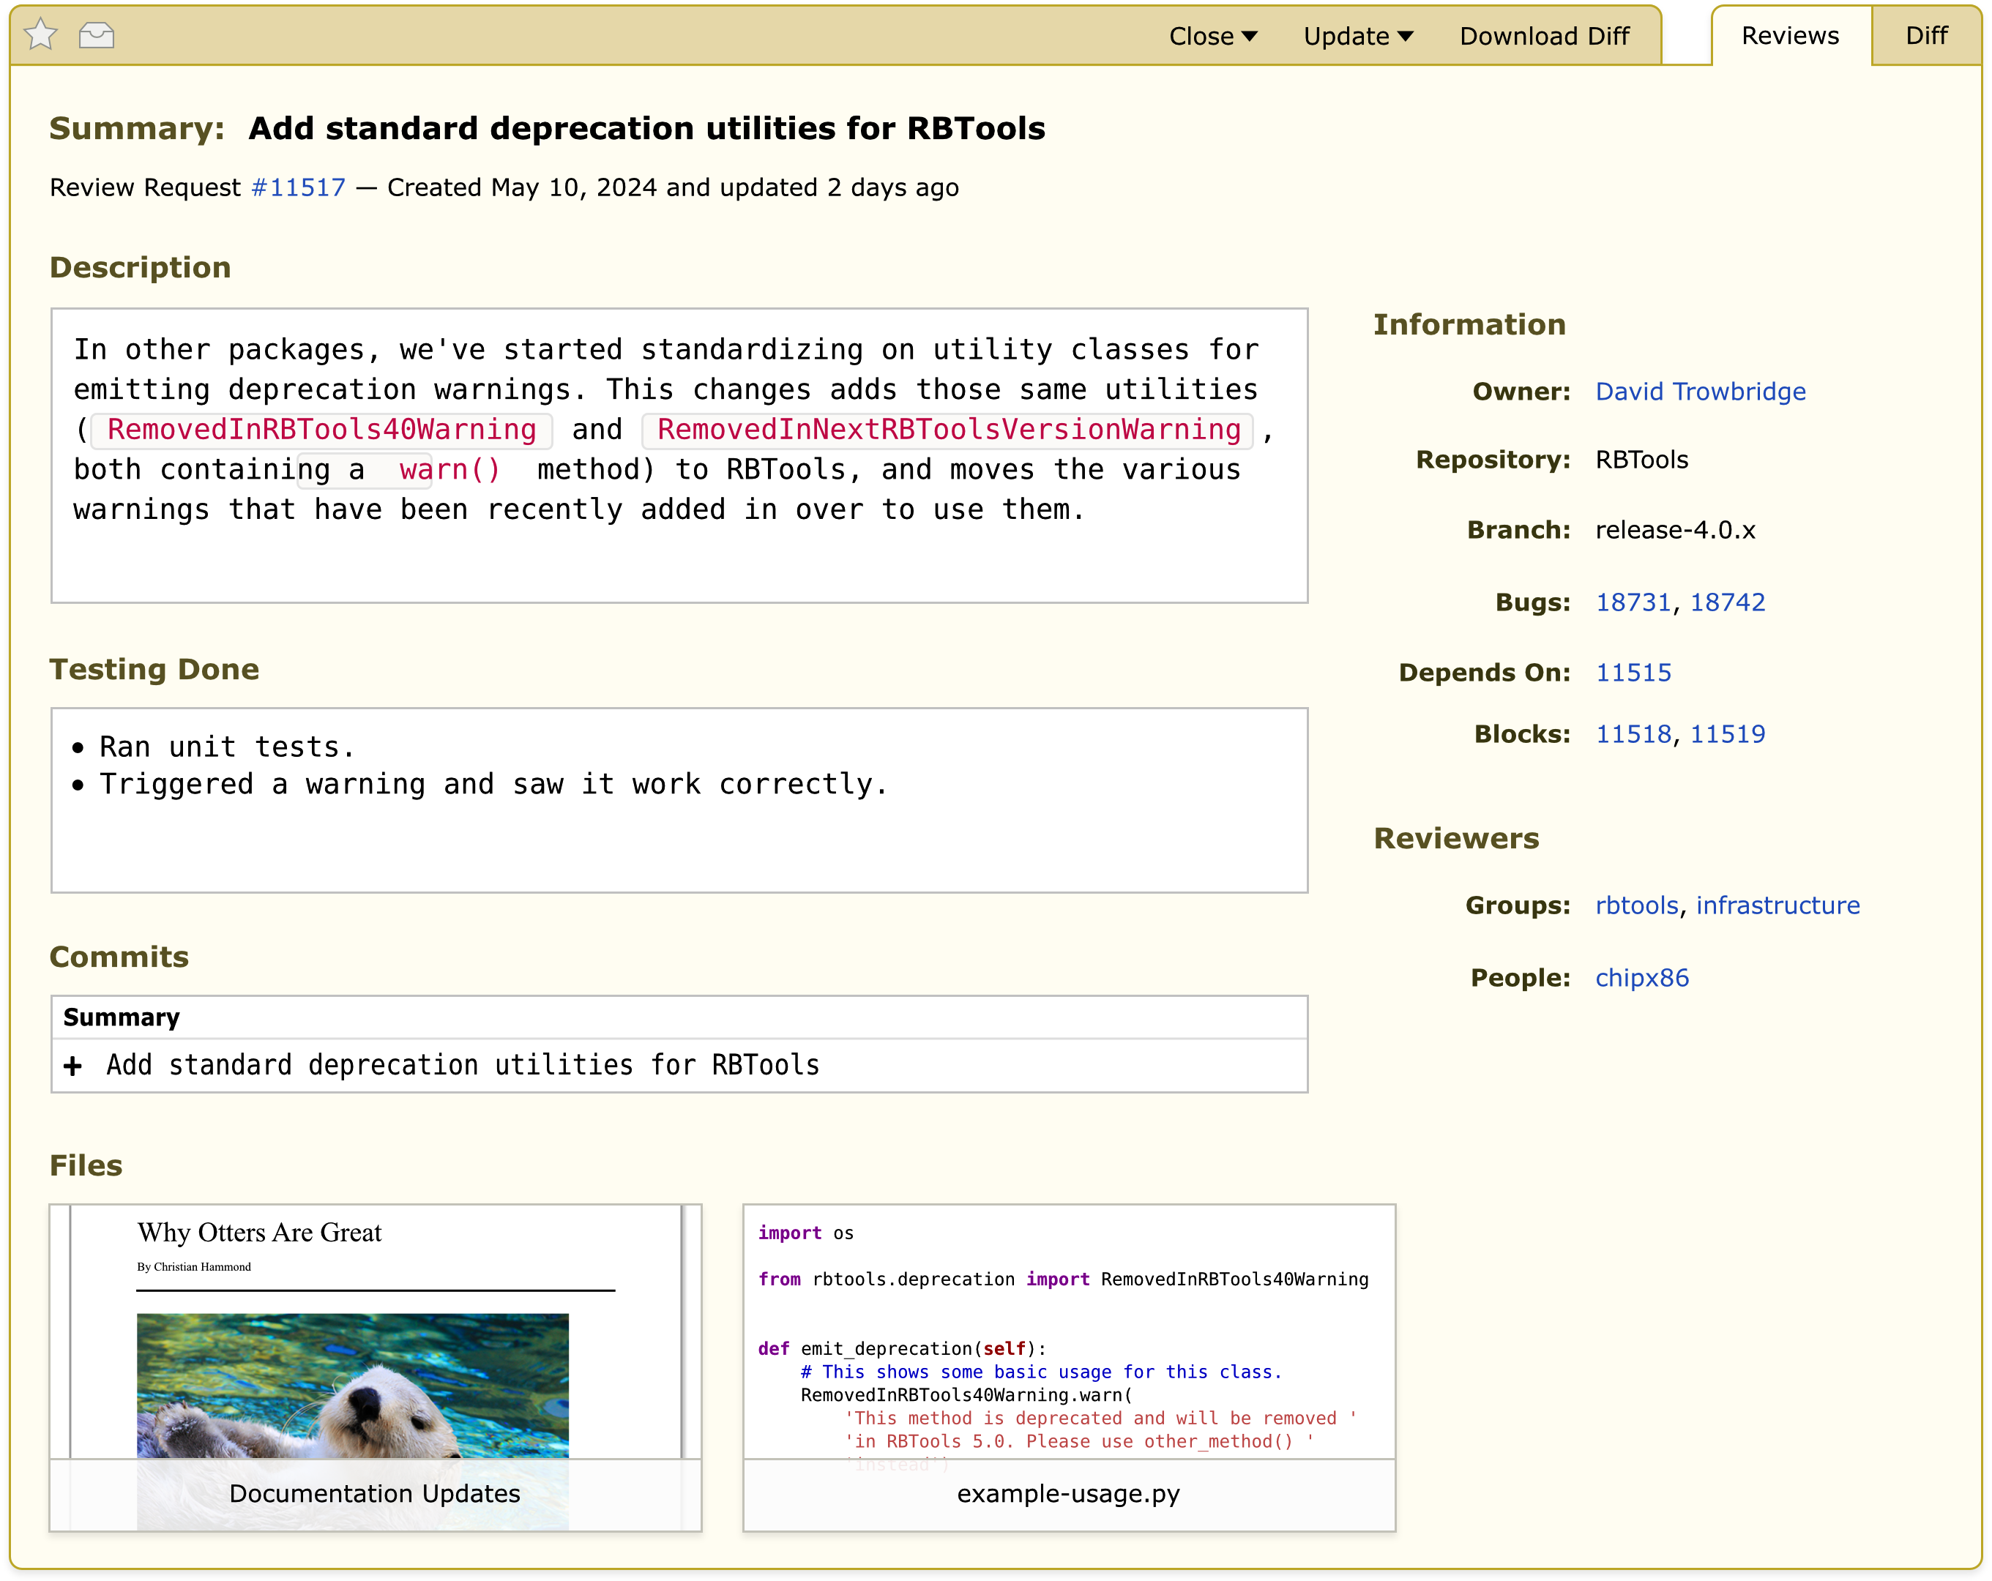Open the rbtools reviewer group
This screenshot has width=1992, height=1581.
(1635, 905)
